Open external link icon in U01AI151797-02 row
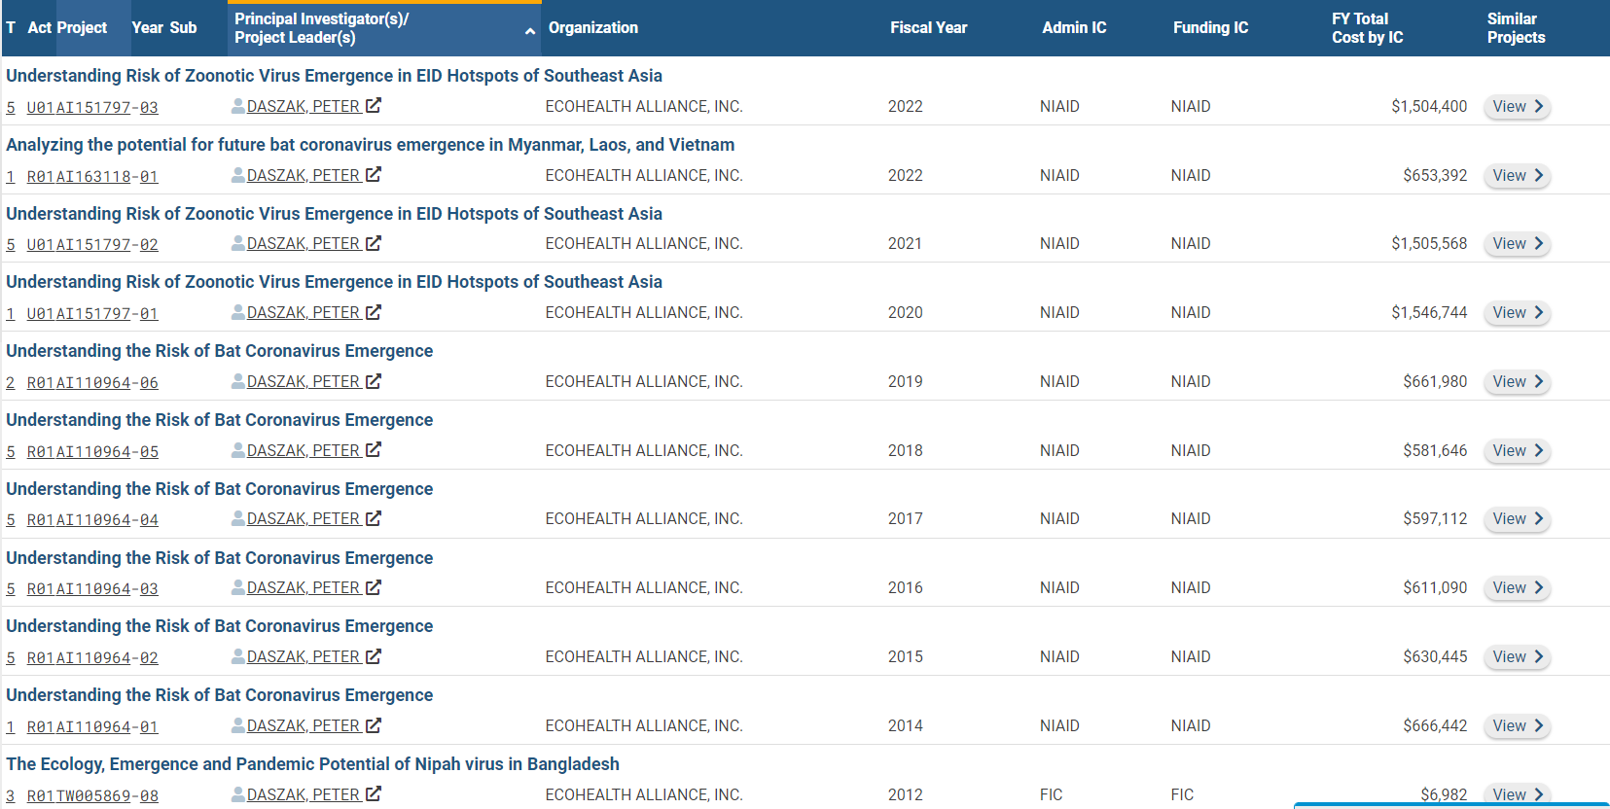The height and width of the screenshot is (809, 1610). pos(374,243)
